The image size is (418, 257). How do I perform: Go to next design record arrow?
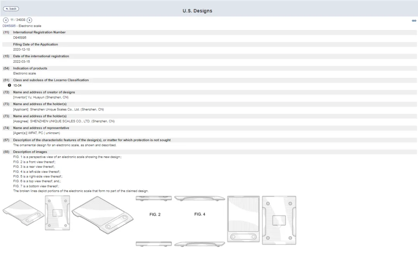pyautogui.click(x=29, y=20)
